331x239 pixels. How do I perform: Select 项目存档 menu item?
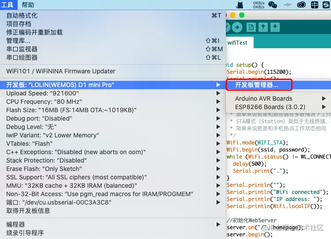click(x=113, y=24)
